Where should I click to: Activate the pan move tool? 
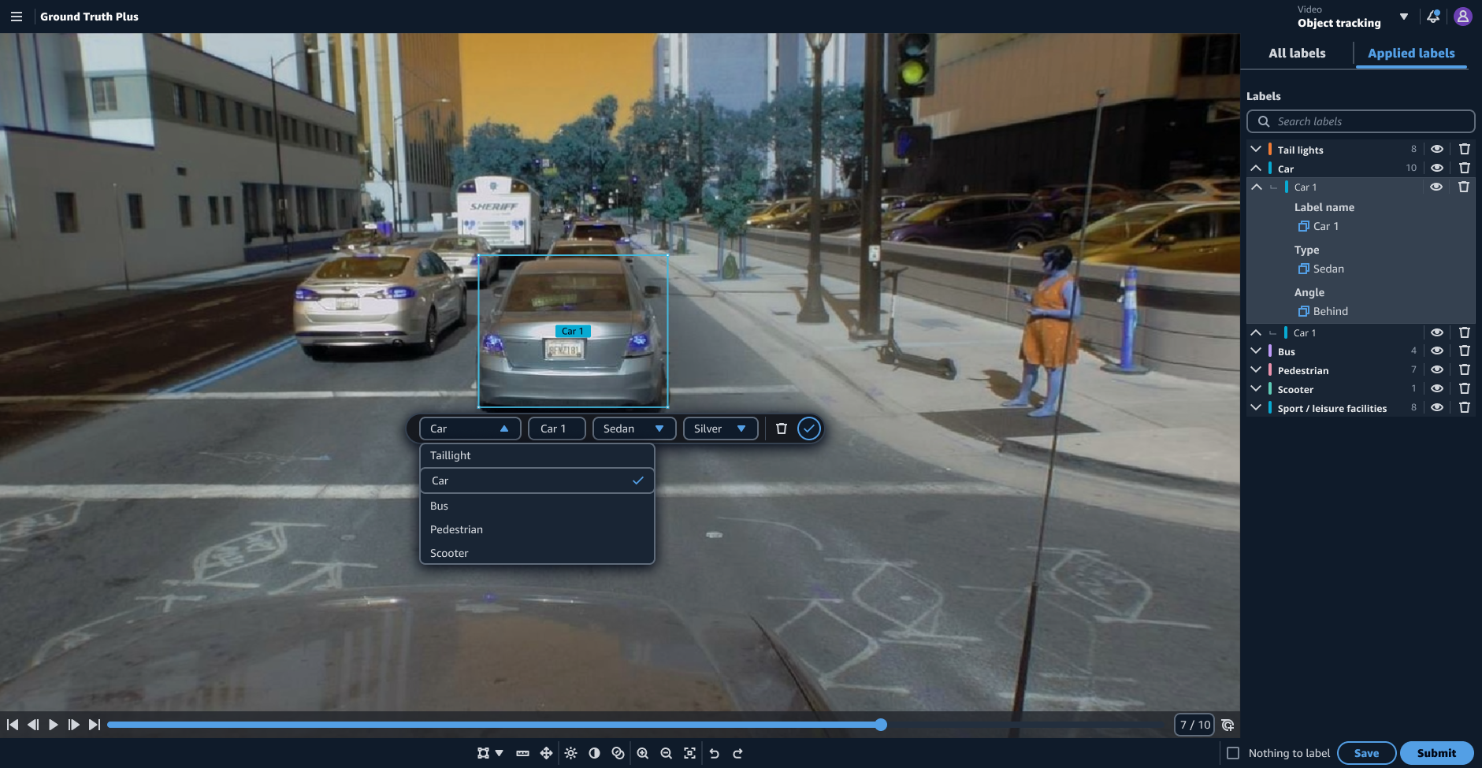click(x=546, y=753)
